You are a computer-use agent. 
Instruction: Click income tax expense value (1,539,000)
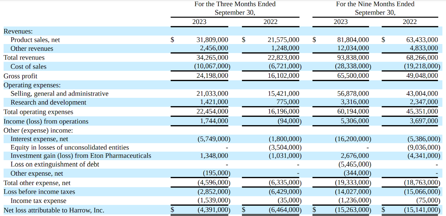click(x=214, y=200)
